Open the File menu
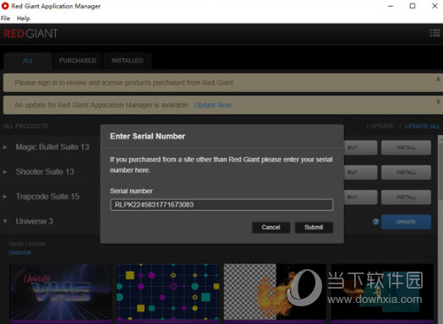Viewport: 443px width, 324px height. pos(5,19)
